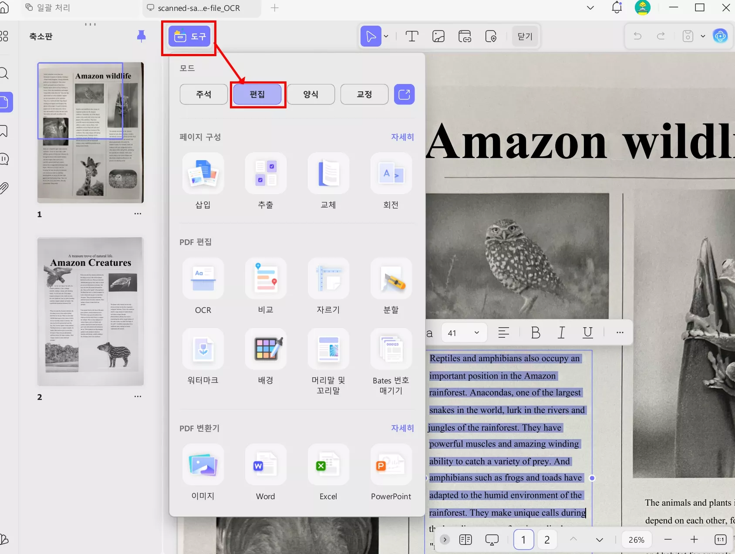Click the 닫기 close button

tap(525, 36)
